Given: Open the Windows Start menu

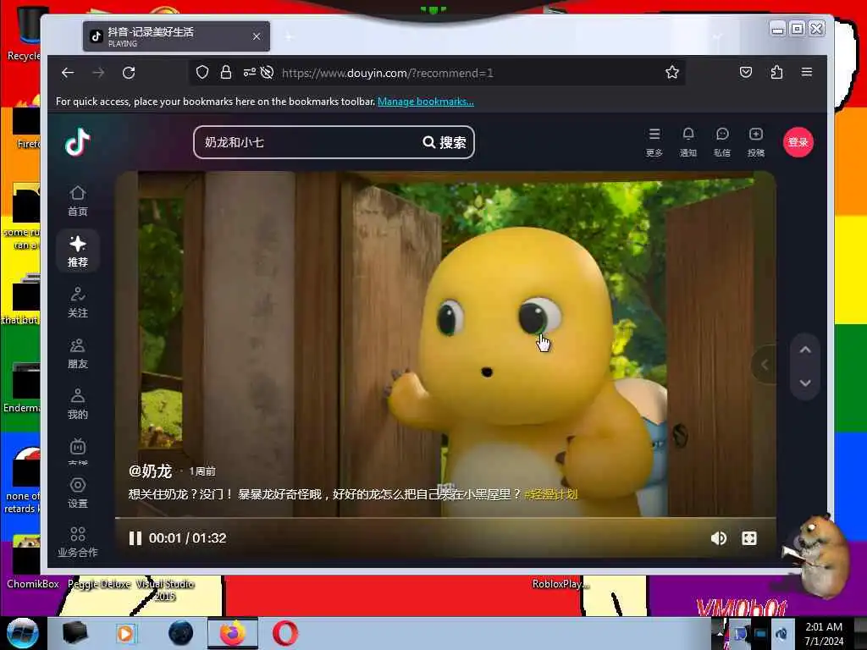Looking at the screenshot, I should point(23,633).
